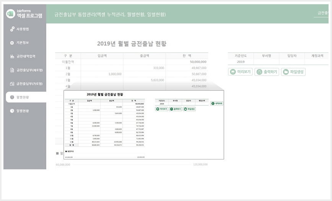The width and height of the screenshot is (332, 201).
Task: Select the 3월 row label
Action: (x=68, y=80)
